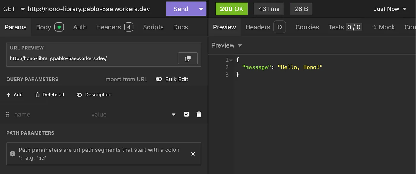Switch to the Body tab
Image resolution: width=416 pixels, height=174 pixels.
[50, 27]
